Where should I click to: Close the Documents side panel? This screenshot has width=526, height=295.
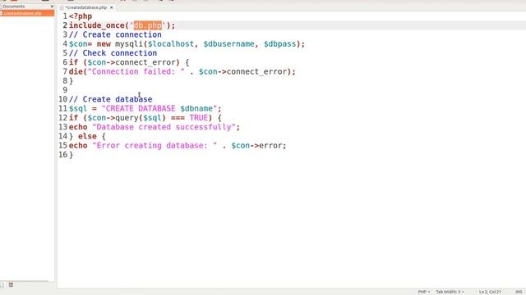(52, 7)
